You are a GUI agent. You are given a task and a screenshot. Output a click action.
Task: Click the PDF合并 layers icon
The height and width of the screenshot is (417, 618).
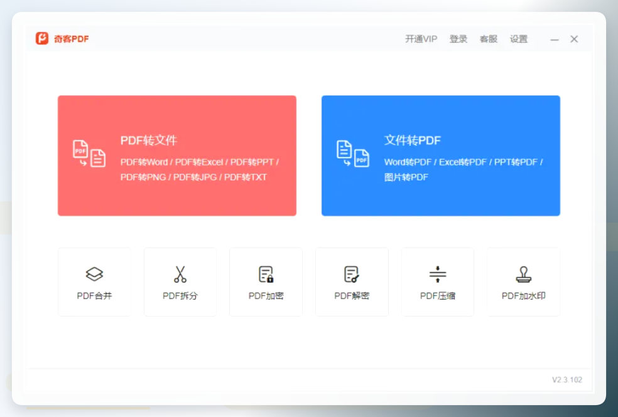pos(94,274)
